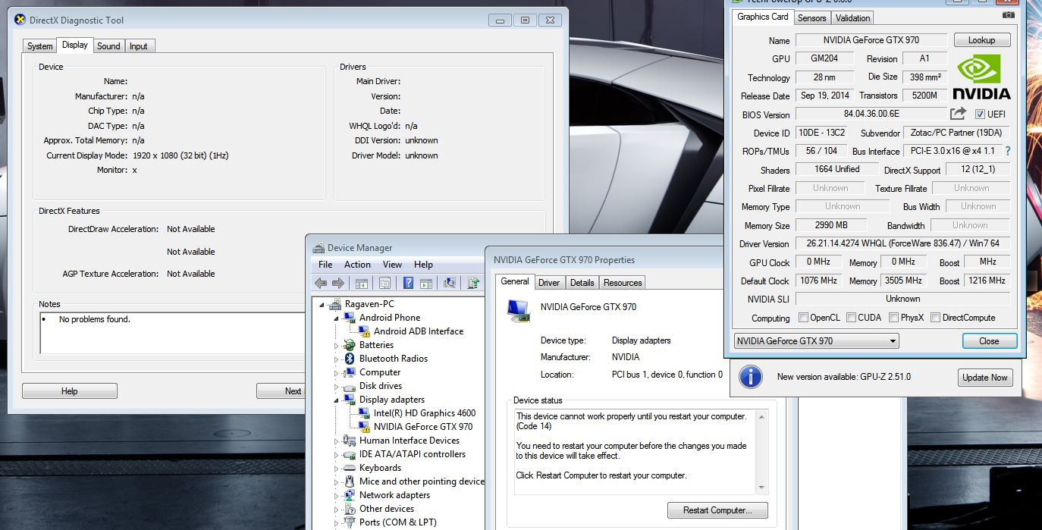Click the Keyboards category icon in tree
This screenshot has width=1042, height=530.
[x=350, y=468]
